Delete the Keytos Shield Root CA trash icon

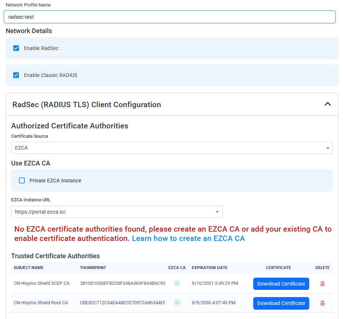[x=323, y=303]
